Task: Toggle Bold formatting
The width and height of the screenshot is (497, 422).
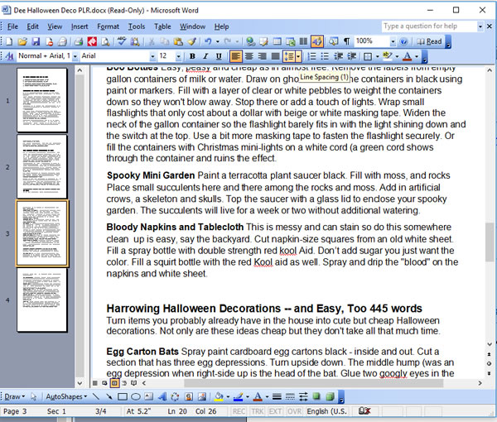Action: pyautogui.click(x=192, y=56)
